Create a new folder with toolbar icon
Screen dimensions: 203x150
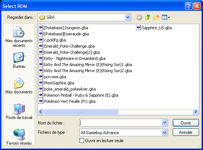click(156, 17)
